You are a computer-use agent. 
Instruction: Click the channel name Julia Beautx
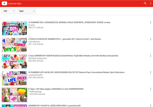[34, 42]
